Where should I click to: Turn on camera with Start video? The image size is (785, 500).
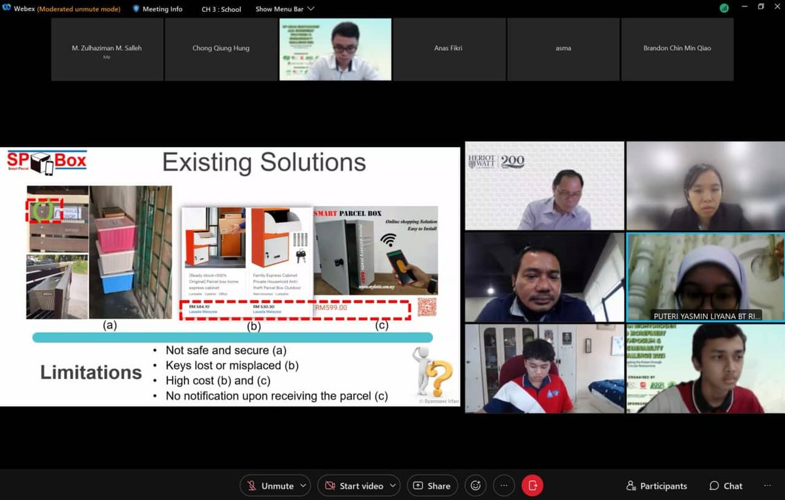tap(354, 486)
